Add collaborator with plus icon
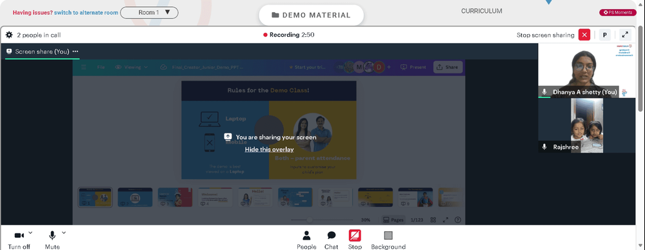The image size is (645, 250). click(389, 67)
